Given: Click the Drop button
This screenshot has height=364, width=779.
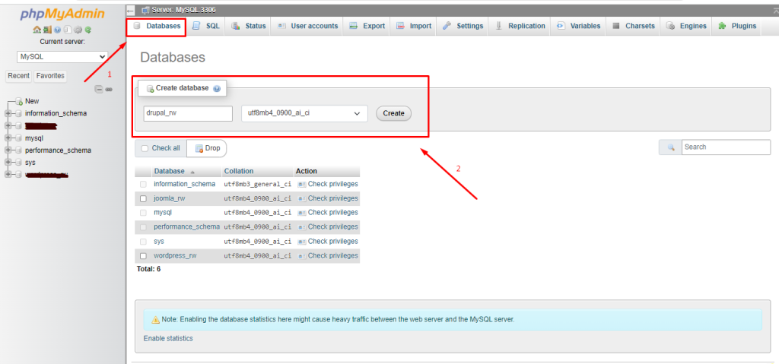Looking at the screenshot, I should [x=207, y=148].
